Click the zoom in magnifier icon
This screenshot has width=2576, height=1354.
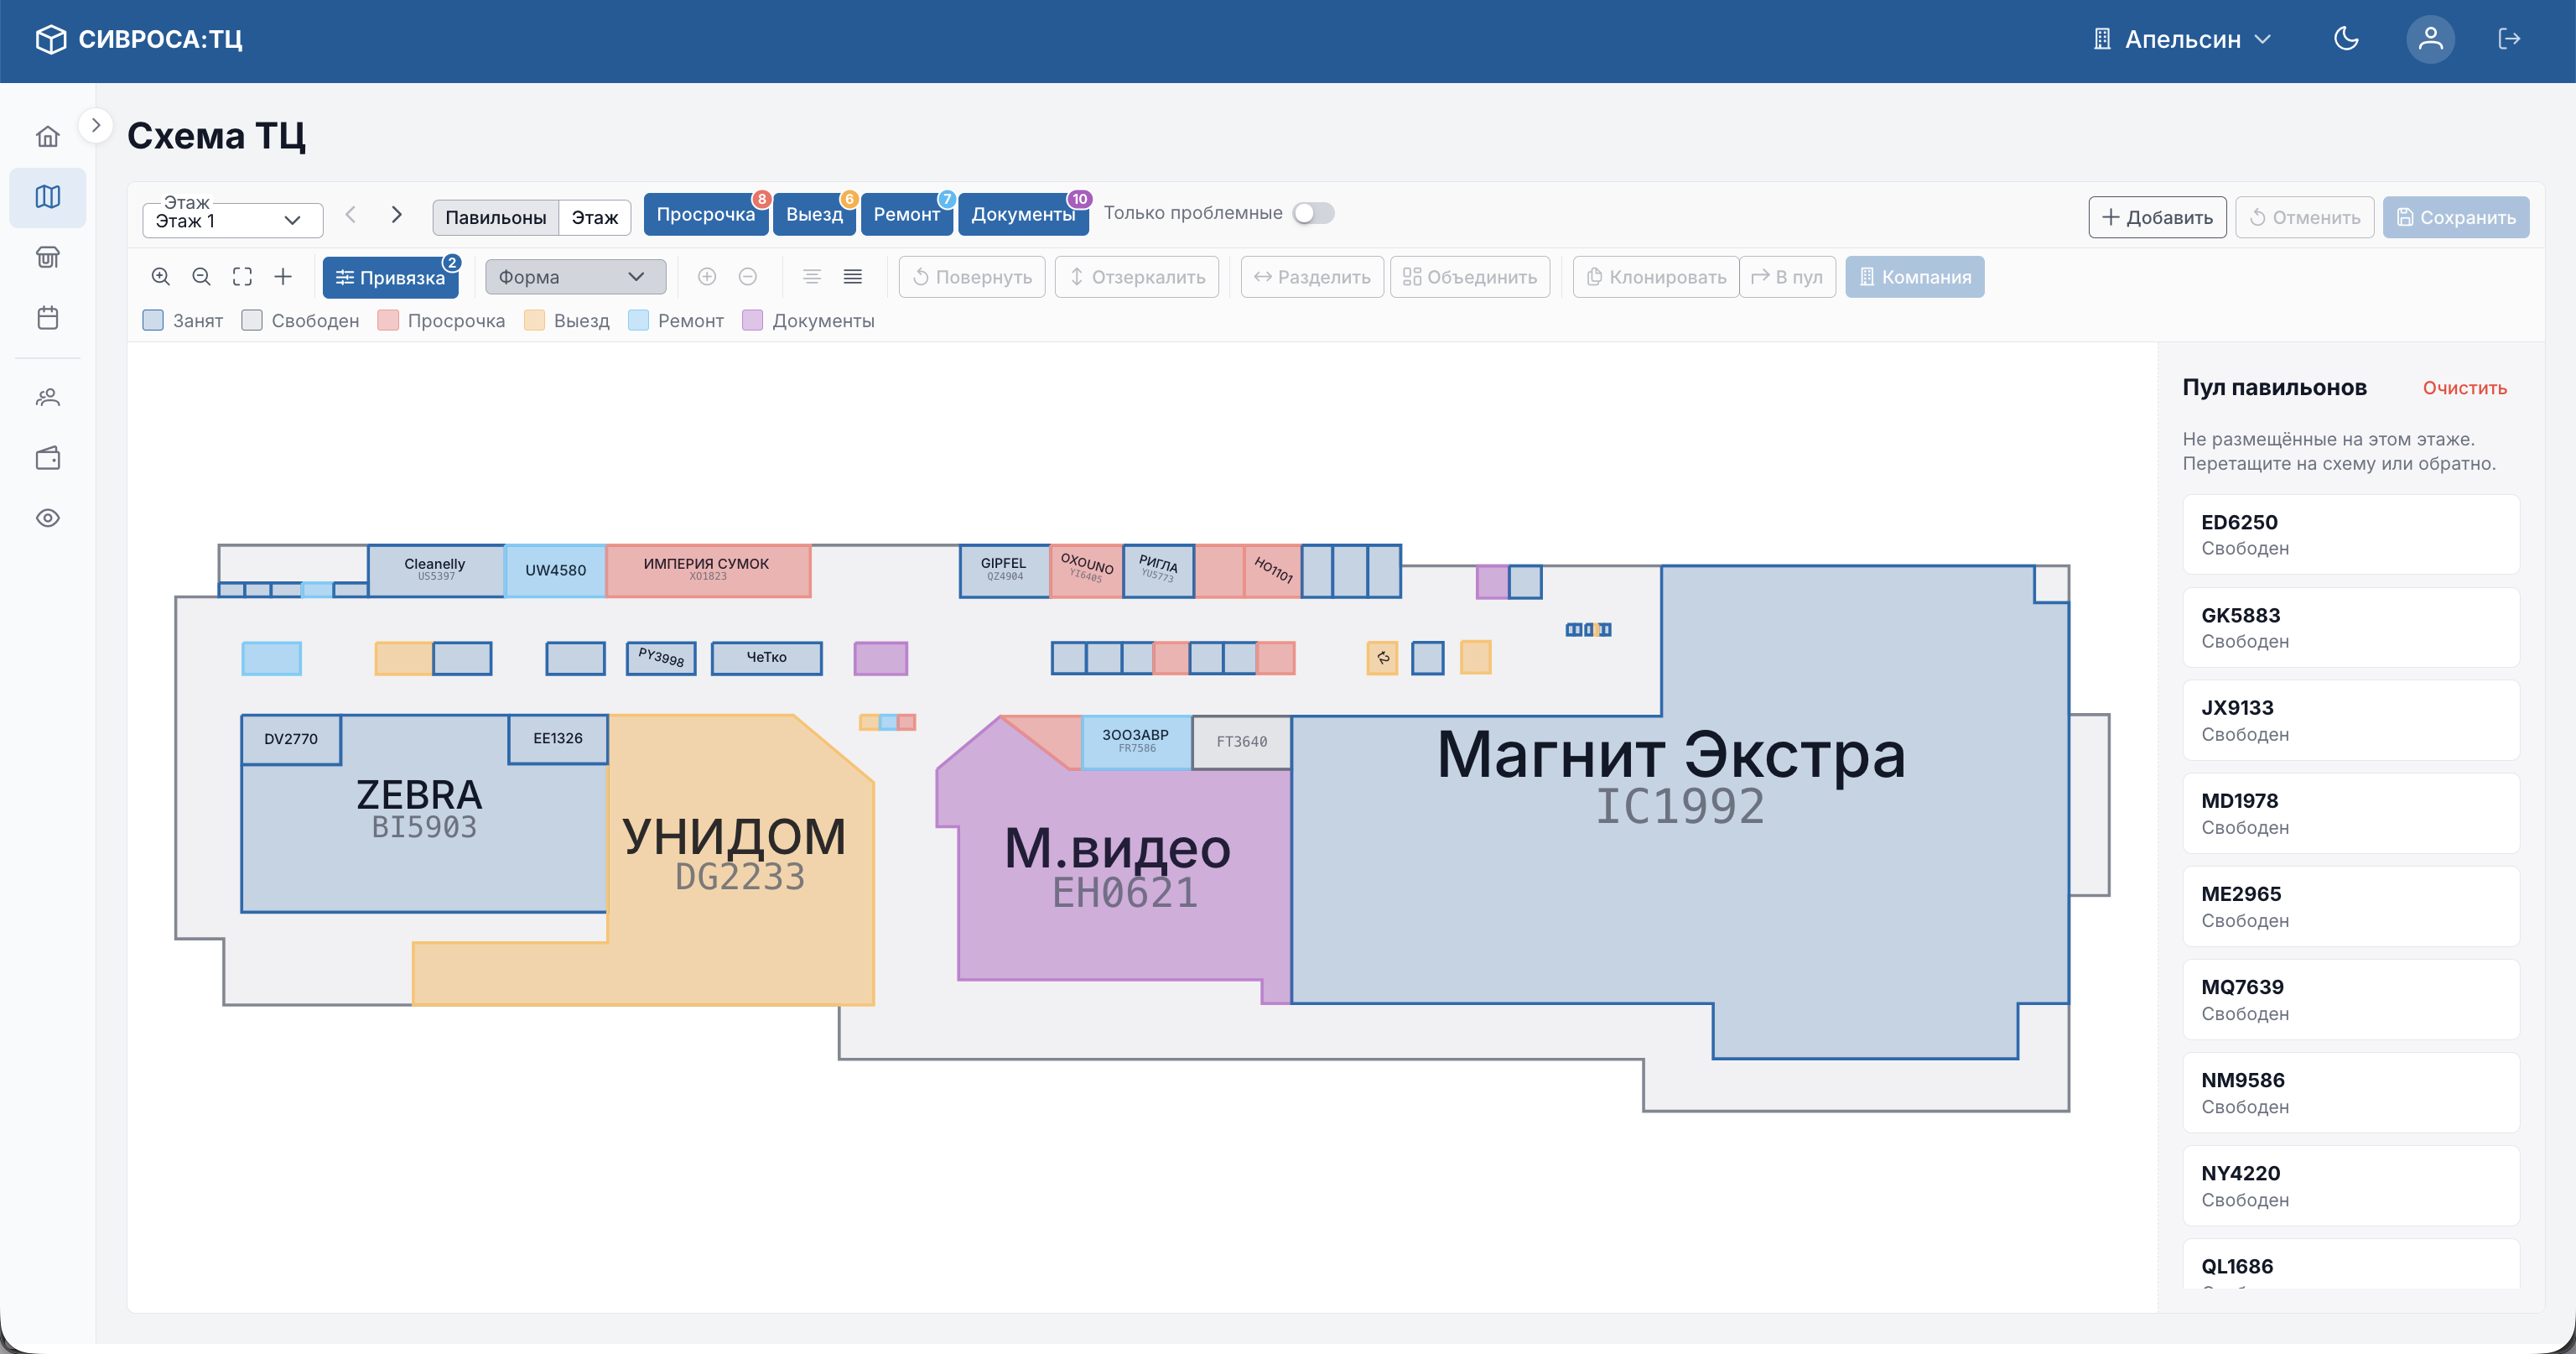pyautogui.click(x=161, y=277)
